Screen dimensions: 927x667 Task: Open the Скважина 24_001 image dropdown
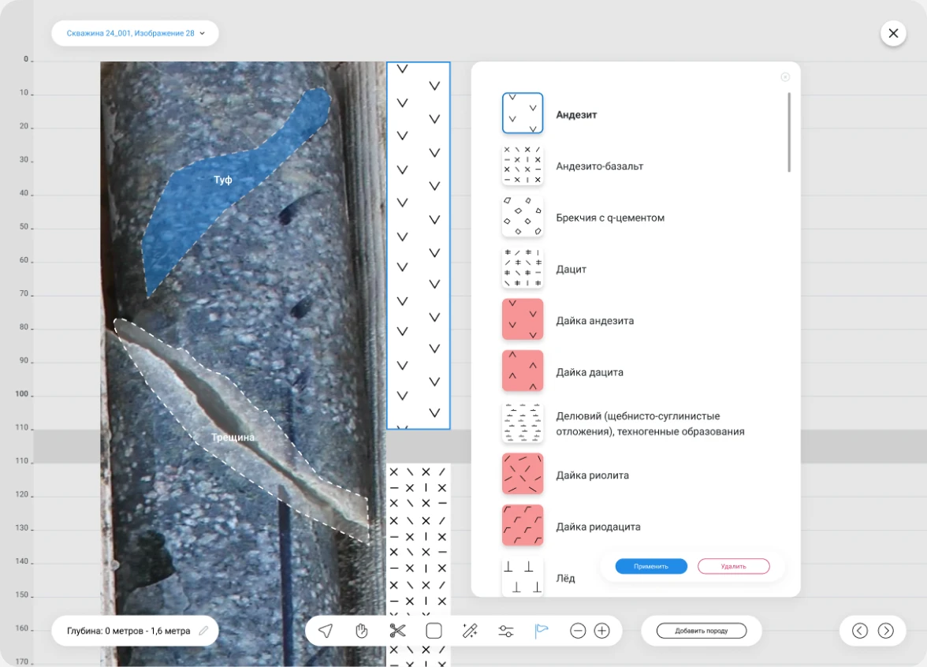click(136, 33)
